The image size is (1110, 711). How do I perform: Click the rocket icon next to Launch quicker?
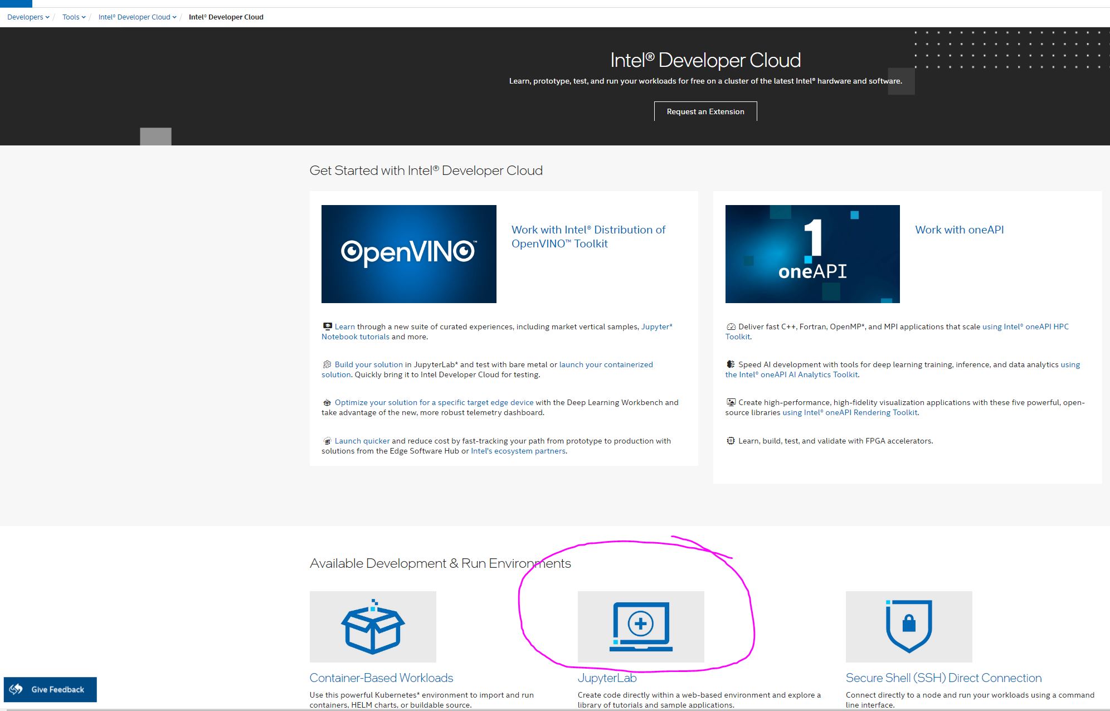click(327, 440)
